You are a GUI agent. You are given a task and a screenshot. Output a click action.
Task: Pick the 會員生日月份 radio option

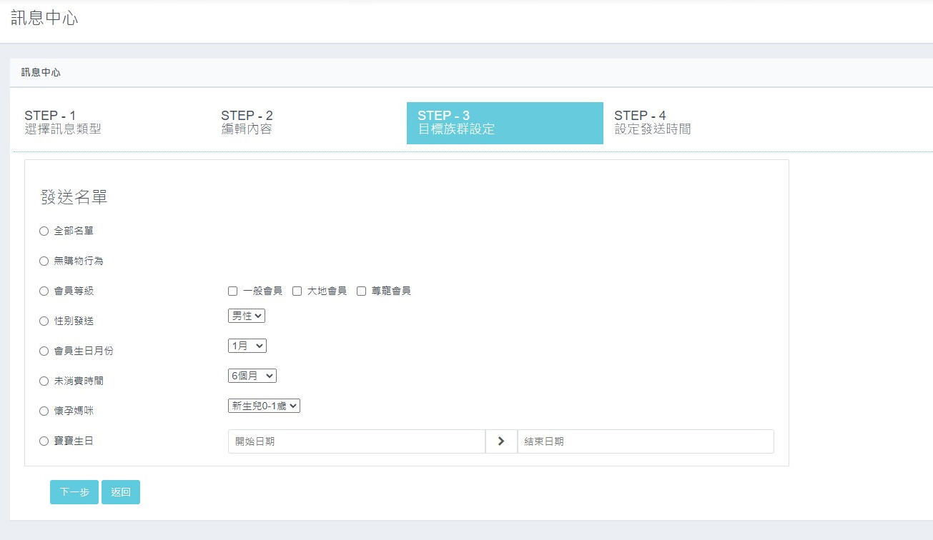44,351
